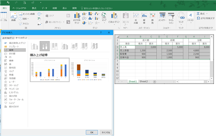The width and height of the screenshot is (216, 136).
Task: Insert a picture via the 画像 button
Action: tap(14, 17)
